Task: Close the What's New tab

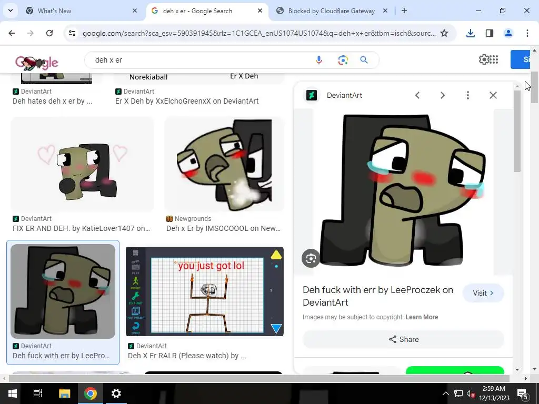Action: (x=134, y=11)
